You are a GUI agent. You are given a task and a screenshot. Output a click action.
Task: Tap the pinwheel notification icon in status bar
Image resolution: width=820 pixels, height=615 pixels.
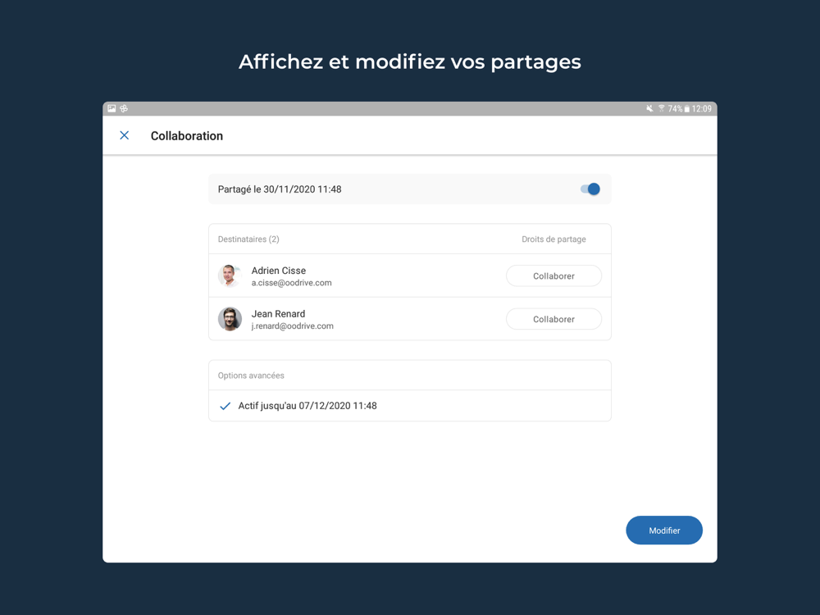[124, 108]
